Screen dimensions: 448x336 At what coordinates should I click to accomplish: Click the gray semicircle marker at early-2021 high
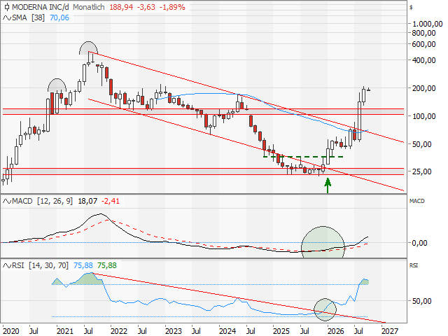(57, 85)
